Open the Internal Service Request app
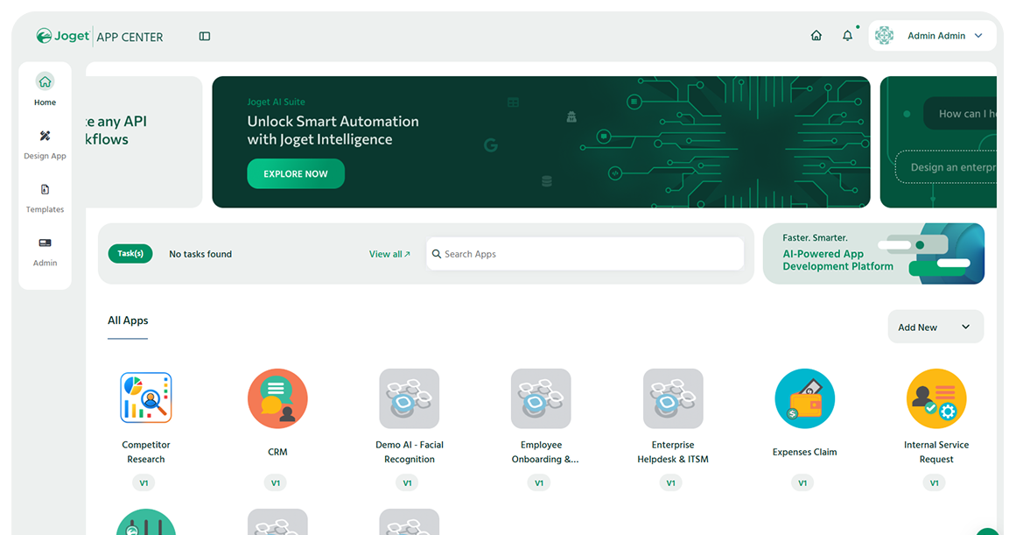Viewport: 1016px width, 535px height. tap(935, 398)
